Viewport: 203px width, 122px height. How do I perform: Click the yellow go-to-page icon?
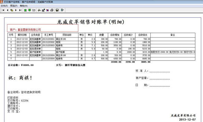12,10
